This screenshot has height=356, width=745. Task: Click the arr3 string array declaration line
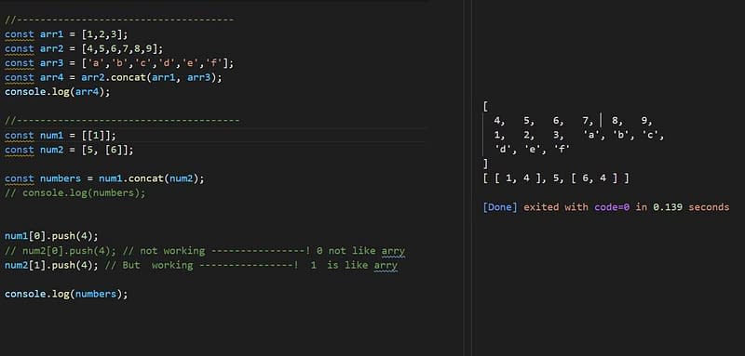pos(119,63)
